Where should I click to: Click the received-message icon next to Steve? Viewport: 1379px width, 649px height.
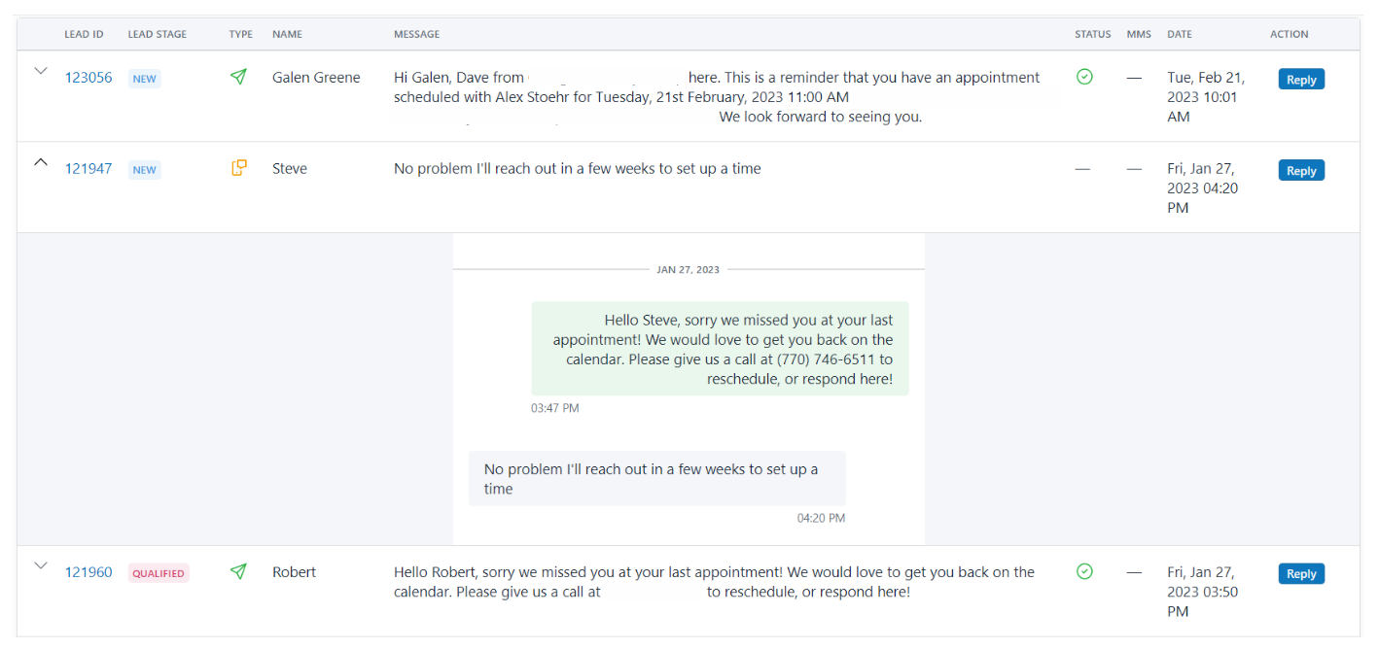[x=238, y=168]
